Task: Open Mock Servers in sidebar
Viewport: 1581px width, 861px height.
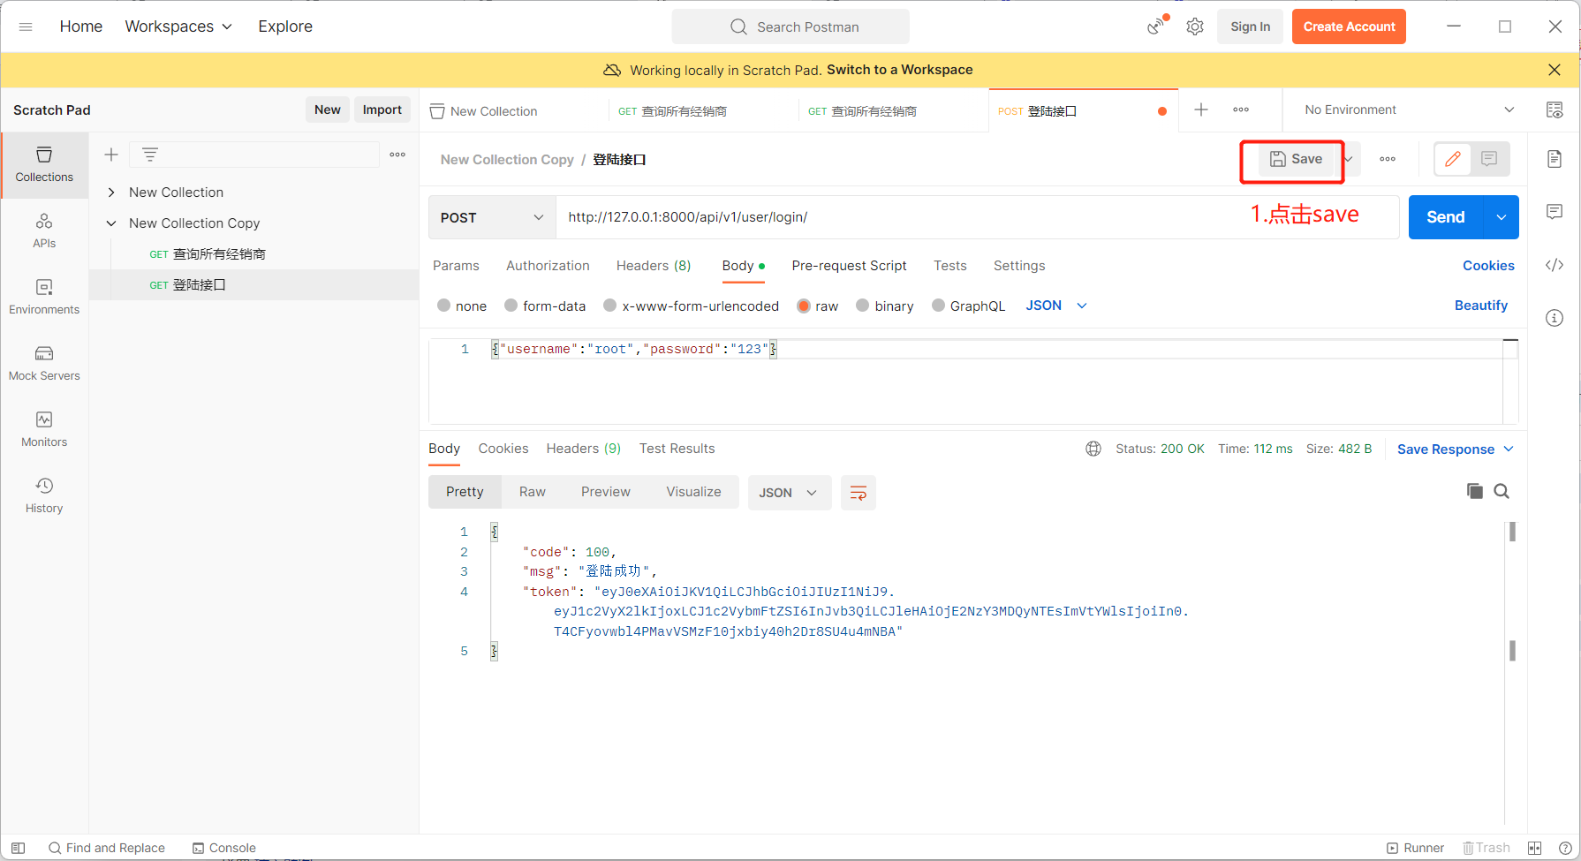Action: pyautogui.click(x=44, y=362)
